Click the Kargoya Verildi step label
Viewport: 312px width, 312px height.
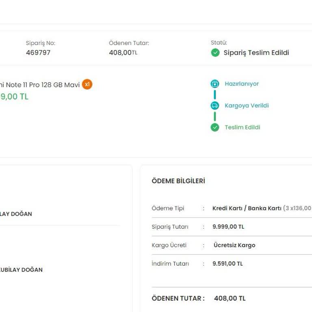[247, 106]
